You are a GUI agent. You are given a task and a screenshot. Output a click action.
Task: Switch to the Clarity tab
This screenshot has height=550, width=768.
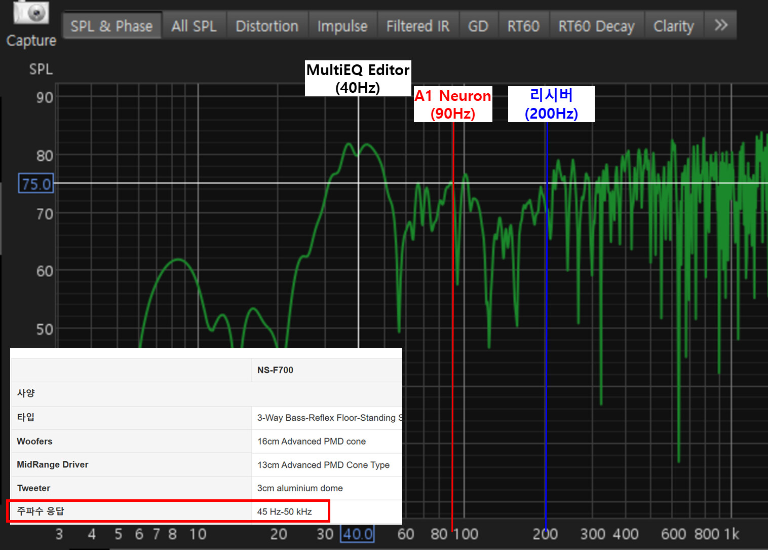(673, 26)
